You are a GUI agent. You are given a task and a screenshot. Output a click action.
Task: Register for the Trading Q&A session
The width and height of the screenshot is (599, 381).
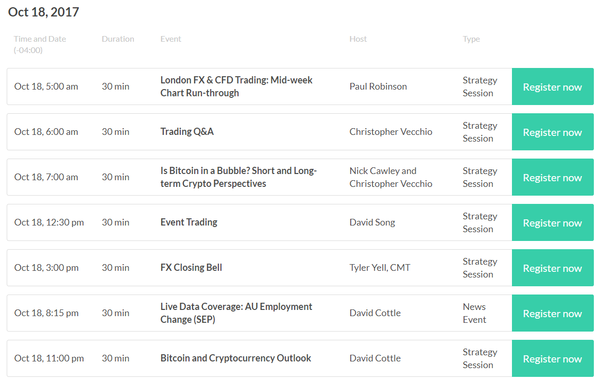coord(553,132)
